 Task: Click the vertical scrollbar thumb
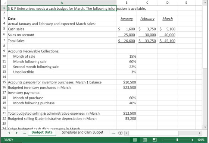(x=205, y=36)
